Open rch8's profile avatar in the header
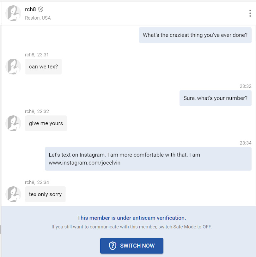The width and height of the screenshot is (256, 257). pos(13,13)
